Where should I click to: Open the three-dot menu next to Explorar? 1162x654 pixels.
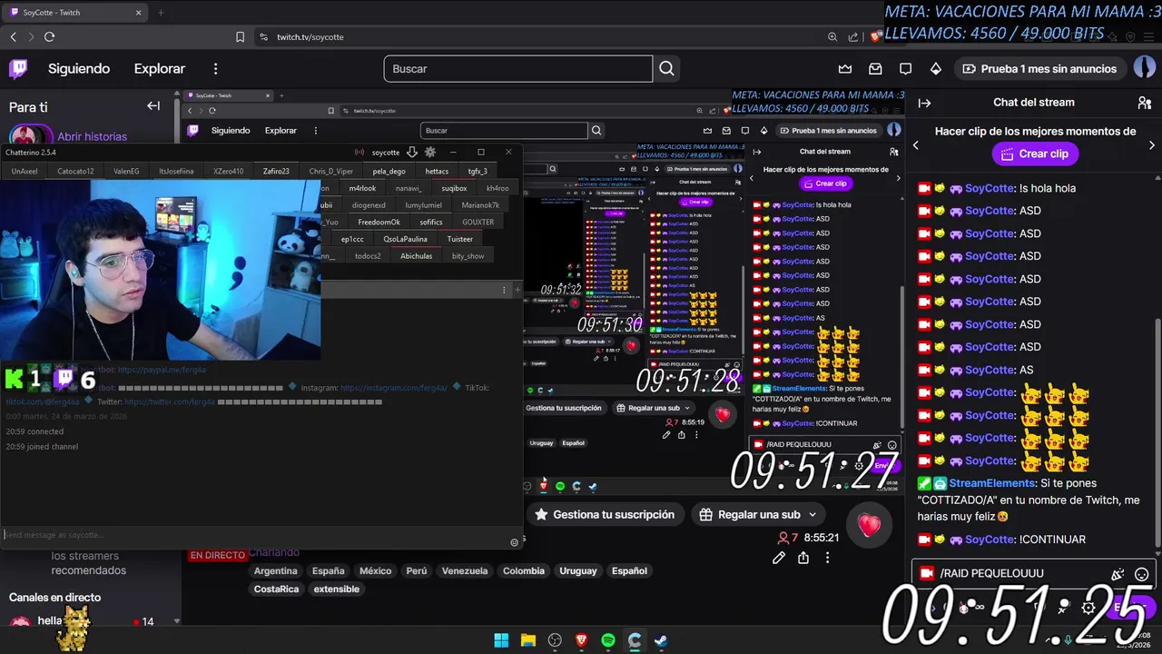pyautogui.click(x=215, y=69)
